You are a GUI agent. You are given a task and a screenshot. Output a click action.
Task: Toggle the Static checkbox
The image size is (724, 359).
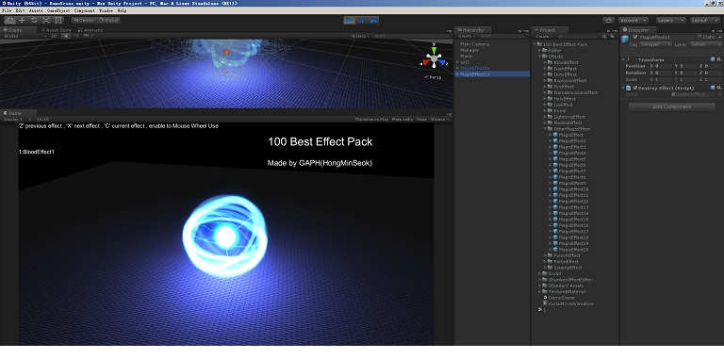click(699, 37)
